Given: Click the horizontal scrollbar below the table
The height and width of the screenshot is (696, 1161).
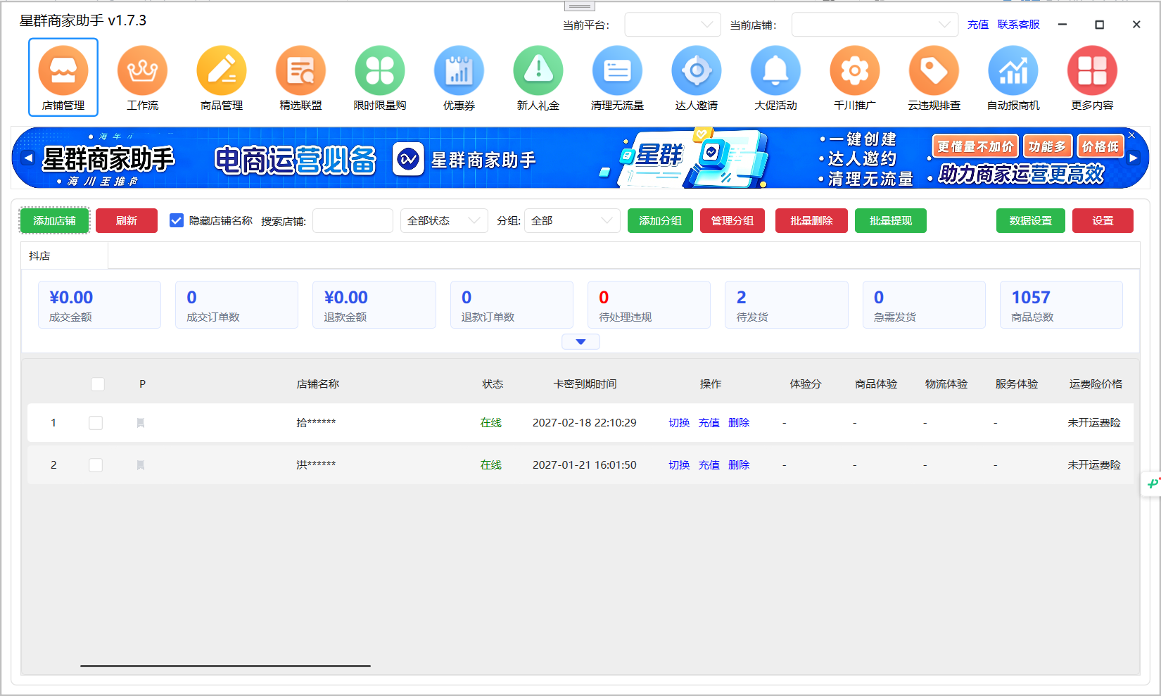Looking at the screenshot, I should pyautogui.click(x=225, y=666).
